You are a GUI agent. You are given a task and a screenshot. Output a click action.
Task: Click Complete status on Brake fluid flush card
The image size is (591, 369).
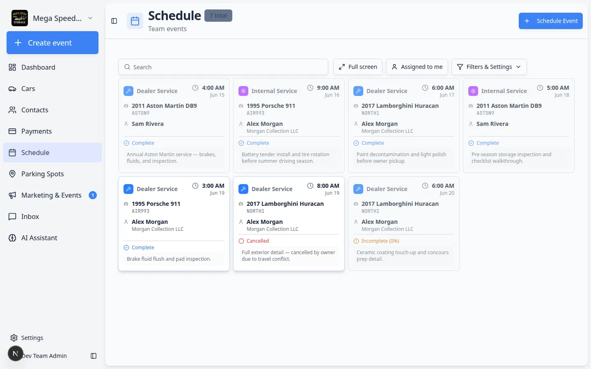point(139,248)
